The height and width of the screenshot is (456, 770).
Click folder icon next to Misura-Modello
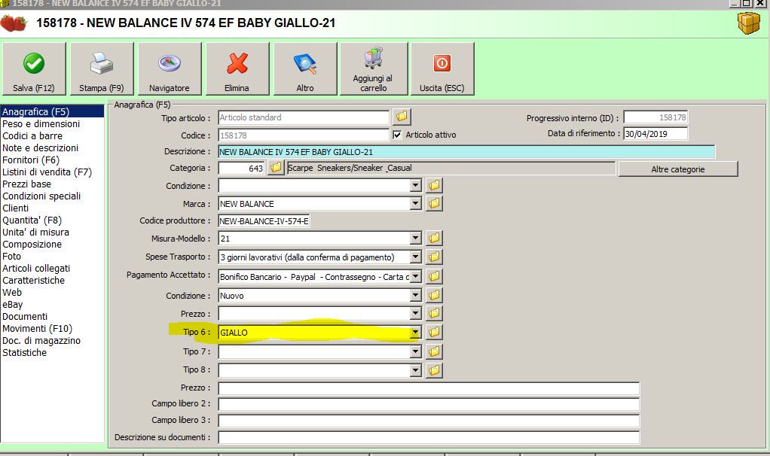(434, 239)
